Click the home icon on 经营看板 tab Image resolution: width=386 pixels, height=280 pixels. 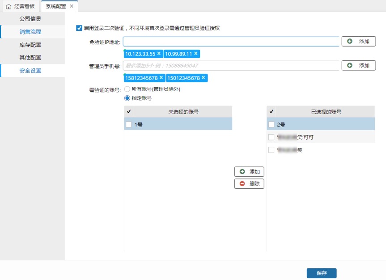8,6
